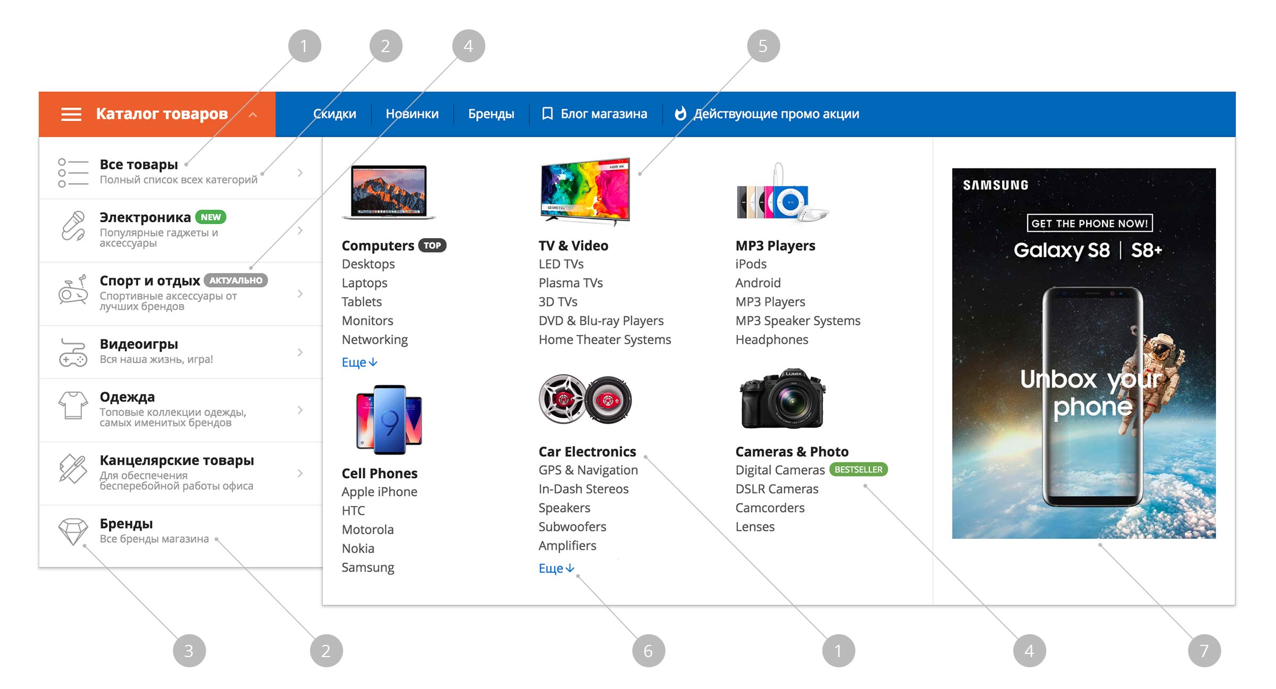Open the Laptops category link
The image size is (1276, 689).
pyautogui.click(x=364, y=283)
